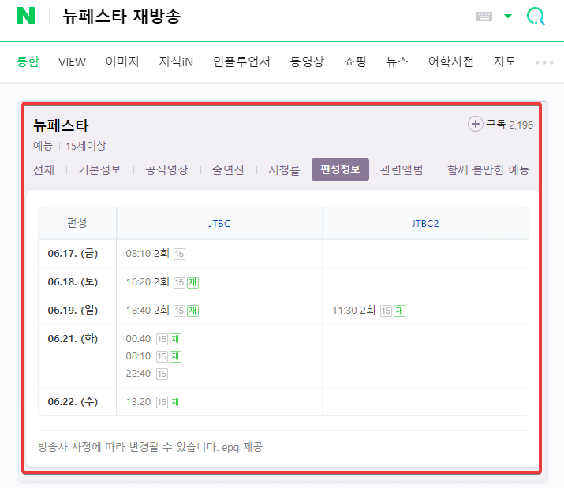
Task: Open the 쇼핑 tab
Action: pos(355,61)
